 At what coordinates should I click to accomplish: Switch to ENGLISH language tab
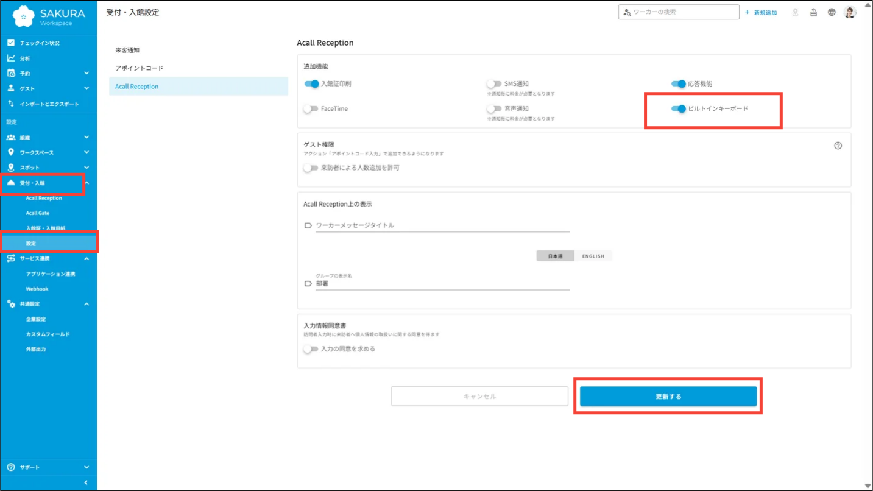click(x=593, y=256)
